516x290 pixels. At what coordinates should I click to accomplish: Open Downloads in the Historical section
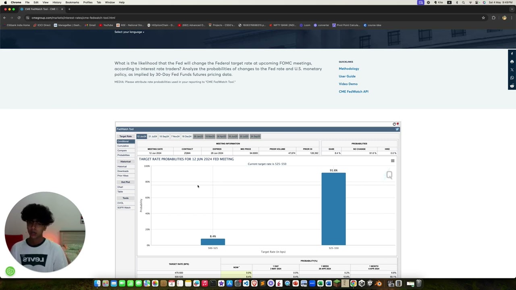coord(126,171)
